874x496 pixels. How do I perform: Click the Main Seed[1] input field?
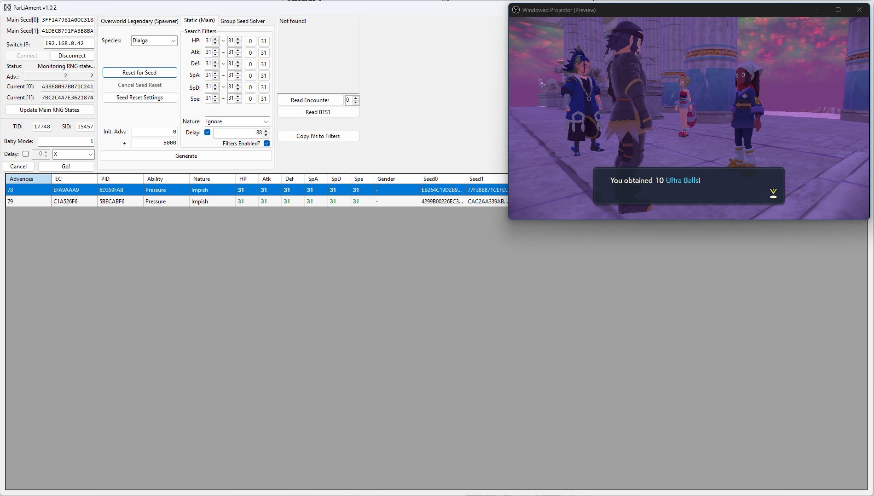pos(68,31)
